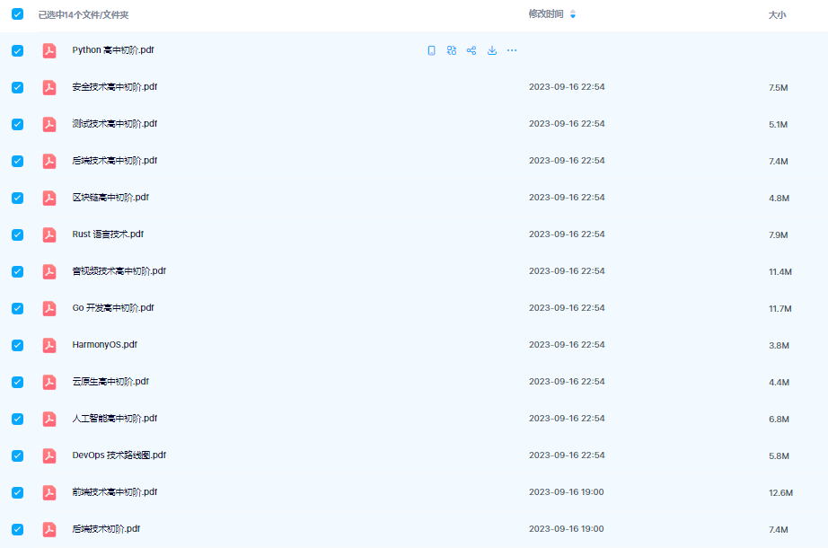Click PDF icon of Rust 语言技术.pdf
Viewport: 828px width, 548px height.
tap(49, 234)
